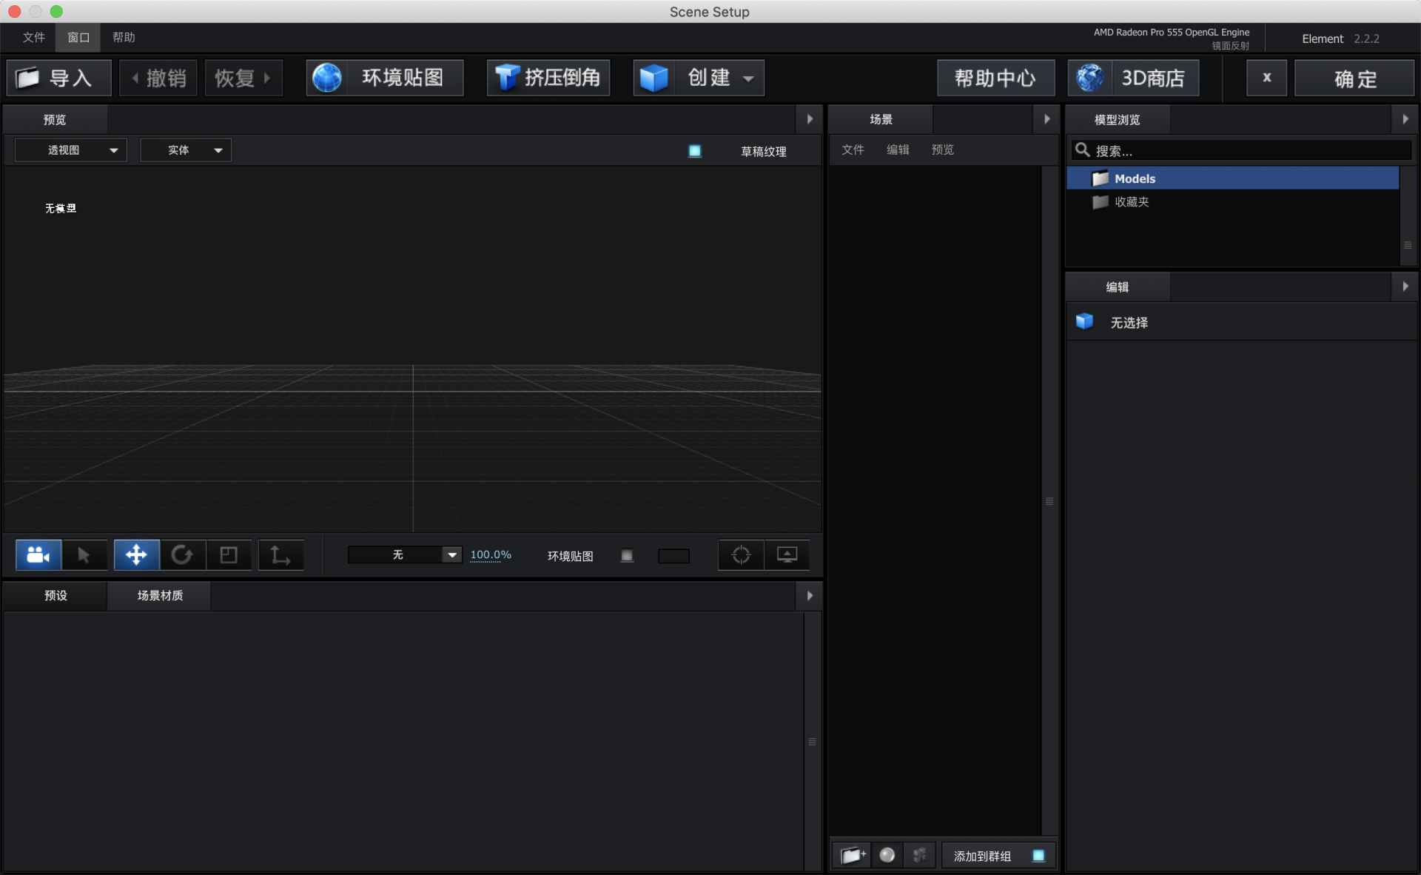Click the 编辑 panel tab
The image size is (1421, 875).
1118,286
